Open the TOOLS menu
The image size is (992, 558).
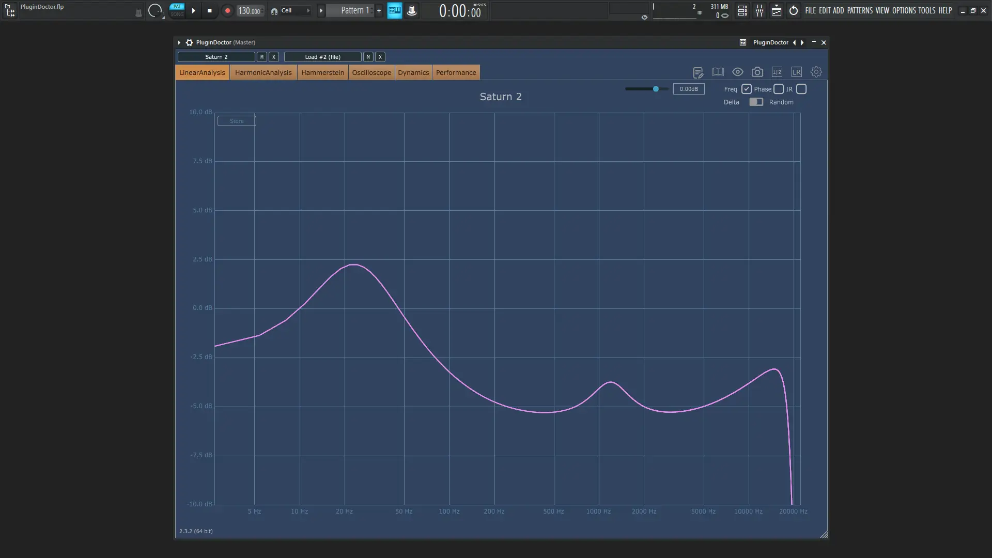point(924,10)
